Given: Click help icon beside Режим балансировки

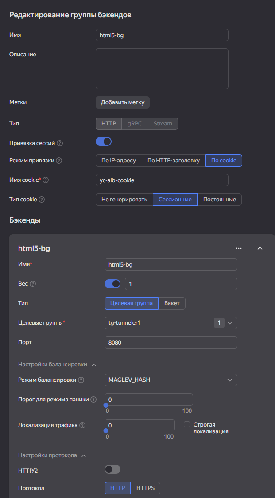Looking at the screenshot, I should click(81, 380).
